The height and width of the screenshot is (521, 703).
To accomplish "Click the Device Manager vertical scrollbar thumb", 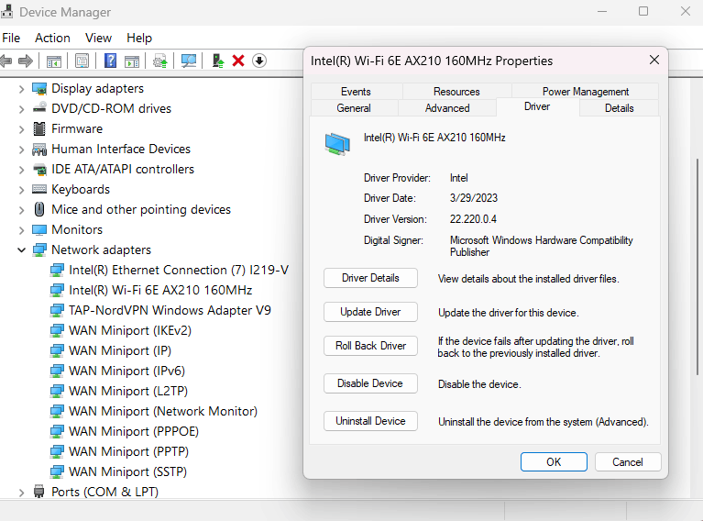I will click(698, 267).
